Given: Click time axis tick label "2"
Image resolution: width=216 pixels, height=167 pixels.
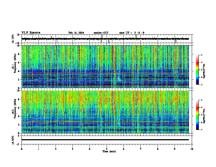Looking at the screenshot, I should click(56, 149).
